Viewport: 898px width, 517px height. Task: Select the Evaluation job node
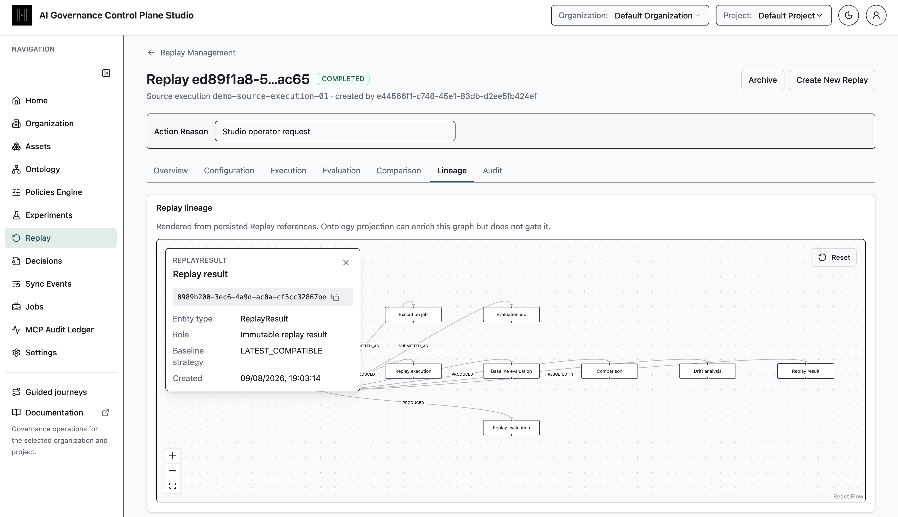[x=511, y=315]
